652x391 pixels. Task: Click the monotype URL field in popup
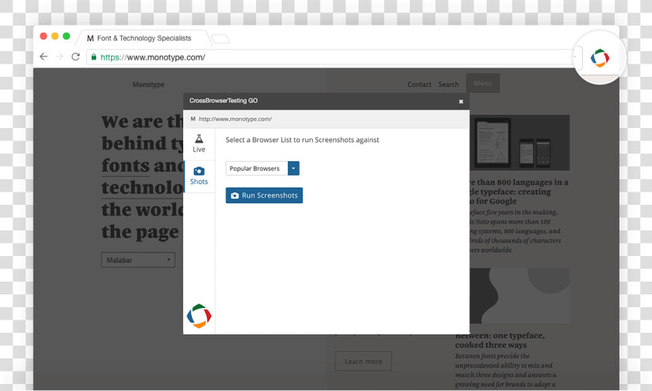point(327,119)
